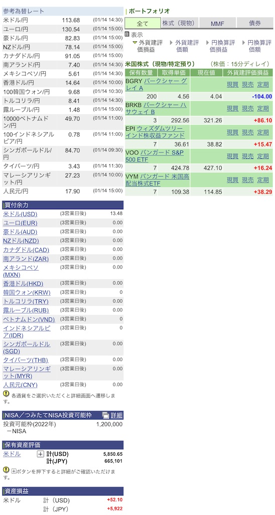
Task: Open 南アランド(ZAR) buying power details
Action: [x=26, y=259]
